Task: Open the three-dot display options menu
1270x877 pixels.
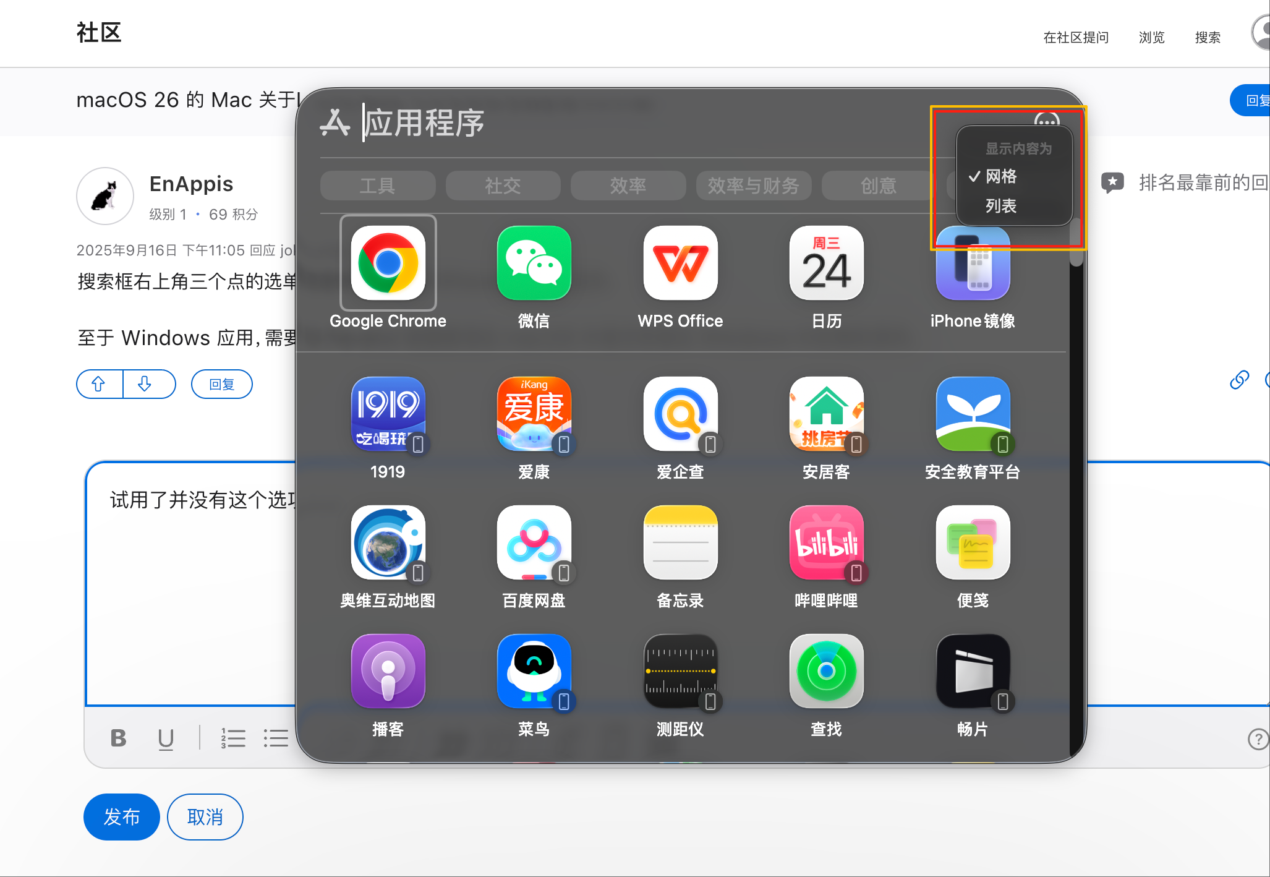Action: [1046, 120]
